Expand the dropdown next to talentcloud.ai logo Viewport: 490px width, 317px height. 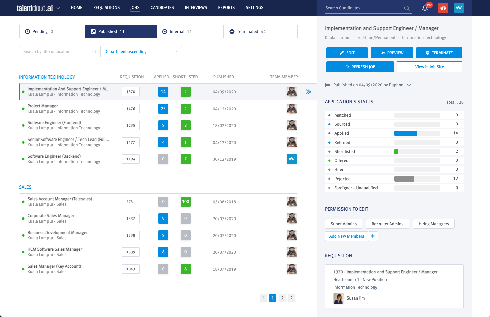[x=58, y=8]
